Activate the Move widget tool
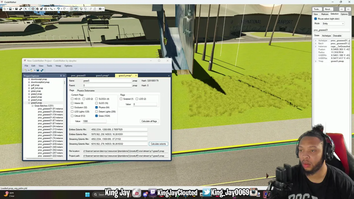Image resolution: width=354 pixels, height=199 pixels. [33, 9]
